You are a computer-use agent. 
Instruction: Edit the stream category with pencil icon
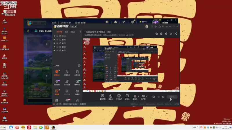(100, 35)
